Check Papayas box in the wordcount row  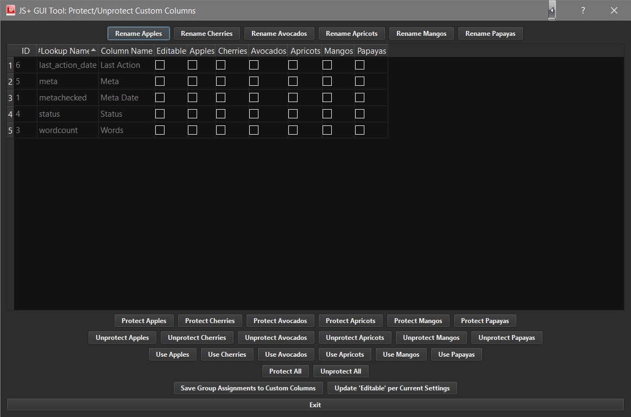tap(359, 130)
